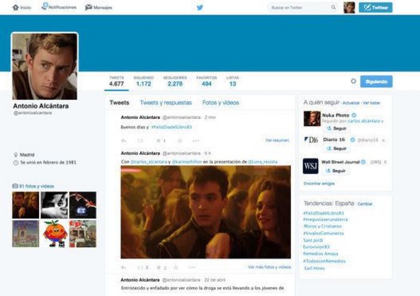Favorite the Buenos días tweet star

click(158, 140)
